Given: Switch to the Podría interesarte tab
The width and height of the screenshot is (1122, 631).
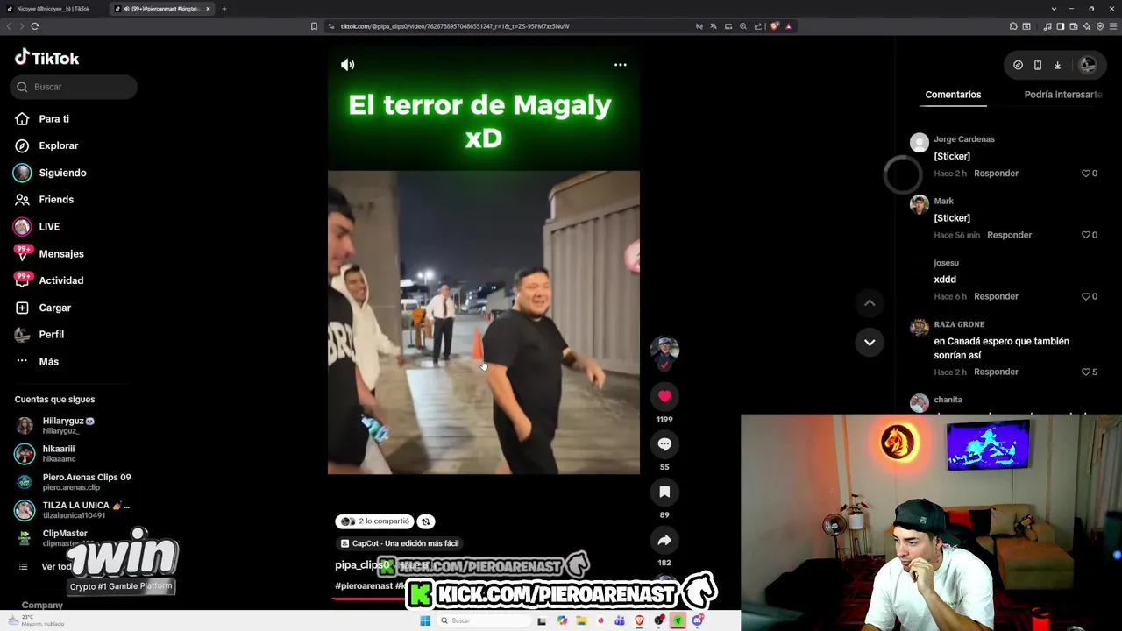Looking at the screenshot, I should coord(1063,95).
